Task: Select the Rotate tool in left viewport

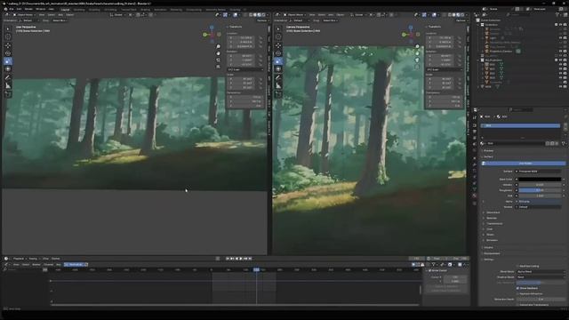Action: tap(8, 53)
